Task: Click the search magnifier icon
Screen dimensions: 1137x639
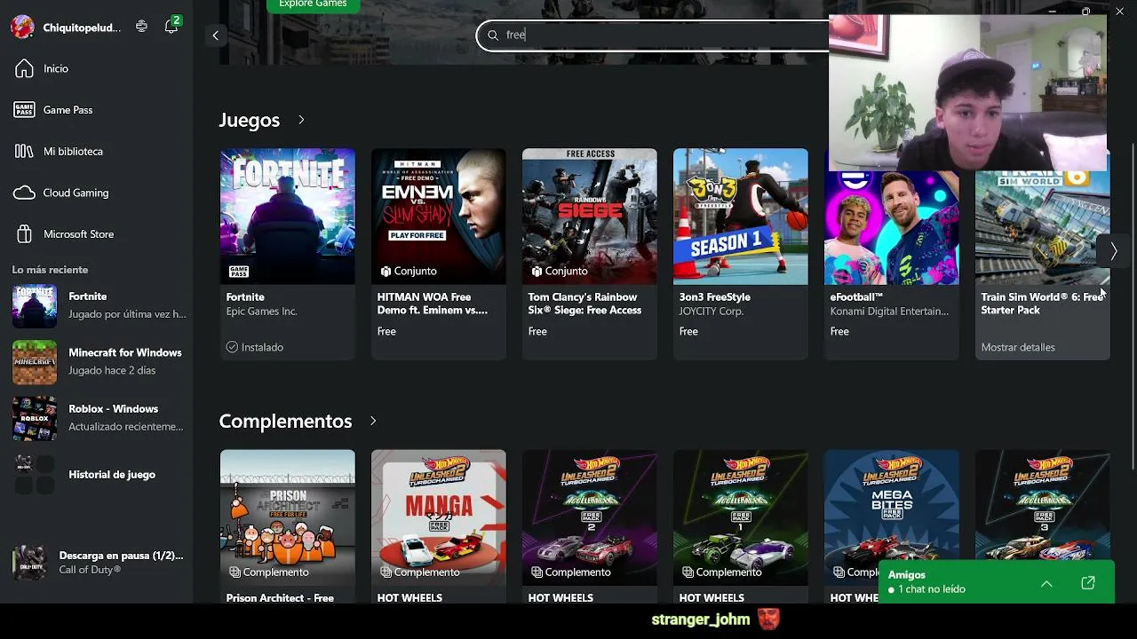Action: [x=493, y=35]
